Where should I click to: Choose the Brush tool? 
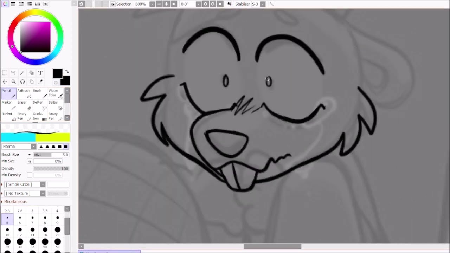[x=40, y=93]
